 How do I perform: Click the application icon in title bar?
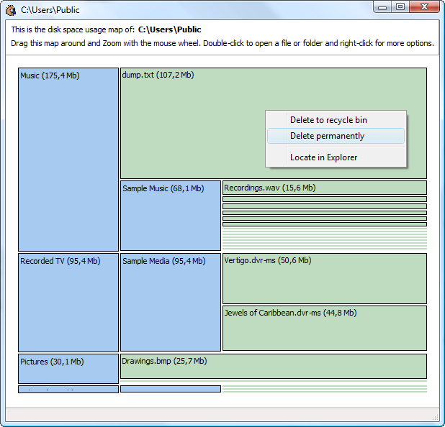coord(11,9)
